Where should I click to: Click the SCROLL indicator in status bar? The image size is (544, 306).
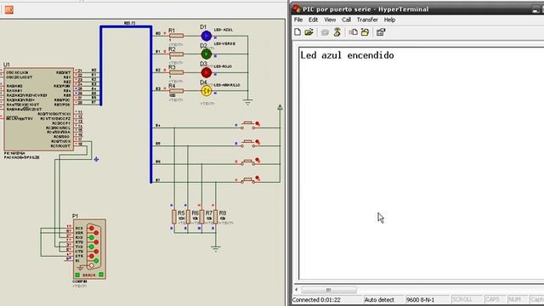pyautogui.click(x=462, y=299)
